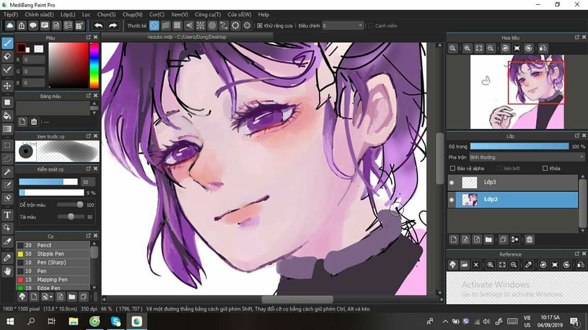
Task: Select the Text tool
Action: (x=8, y=215)
